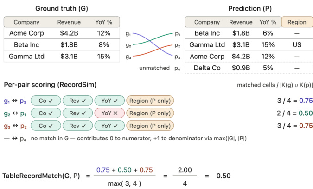Click Gamma Ltd in Ground truth table

(x=26, y=57)
